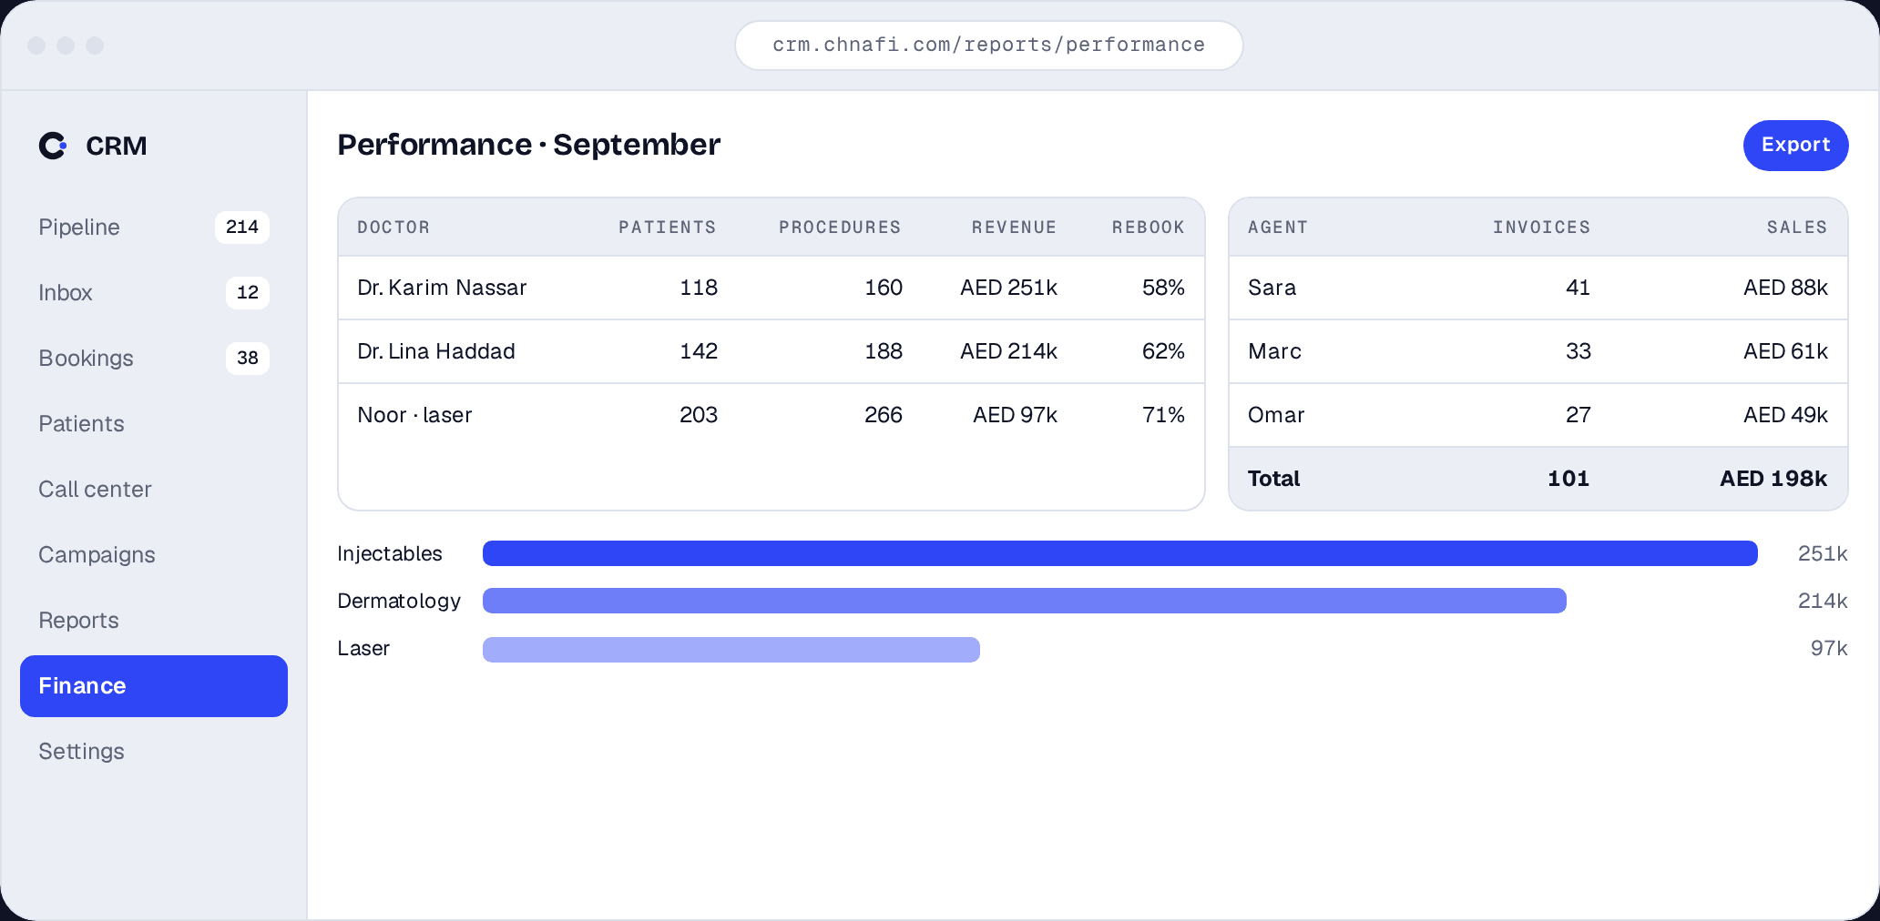
Task: Click the Dermatology revenue bar
Action: (x=1025, y=601)
